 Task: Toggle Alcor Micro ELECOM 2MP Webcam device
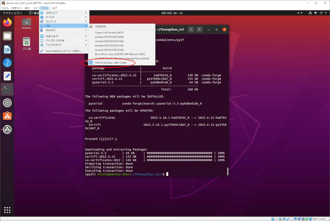click(120, 54)
